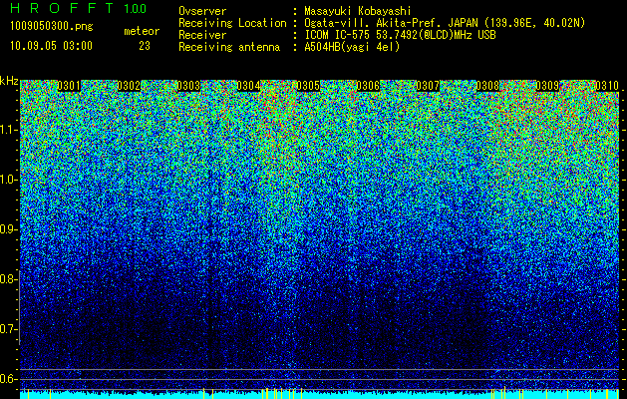Select the filename 1009050300.png
The height and width of the screenshot is (399, 627).
tap(52, 27)
